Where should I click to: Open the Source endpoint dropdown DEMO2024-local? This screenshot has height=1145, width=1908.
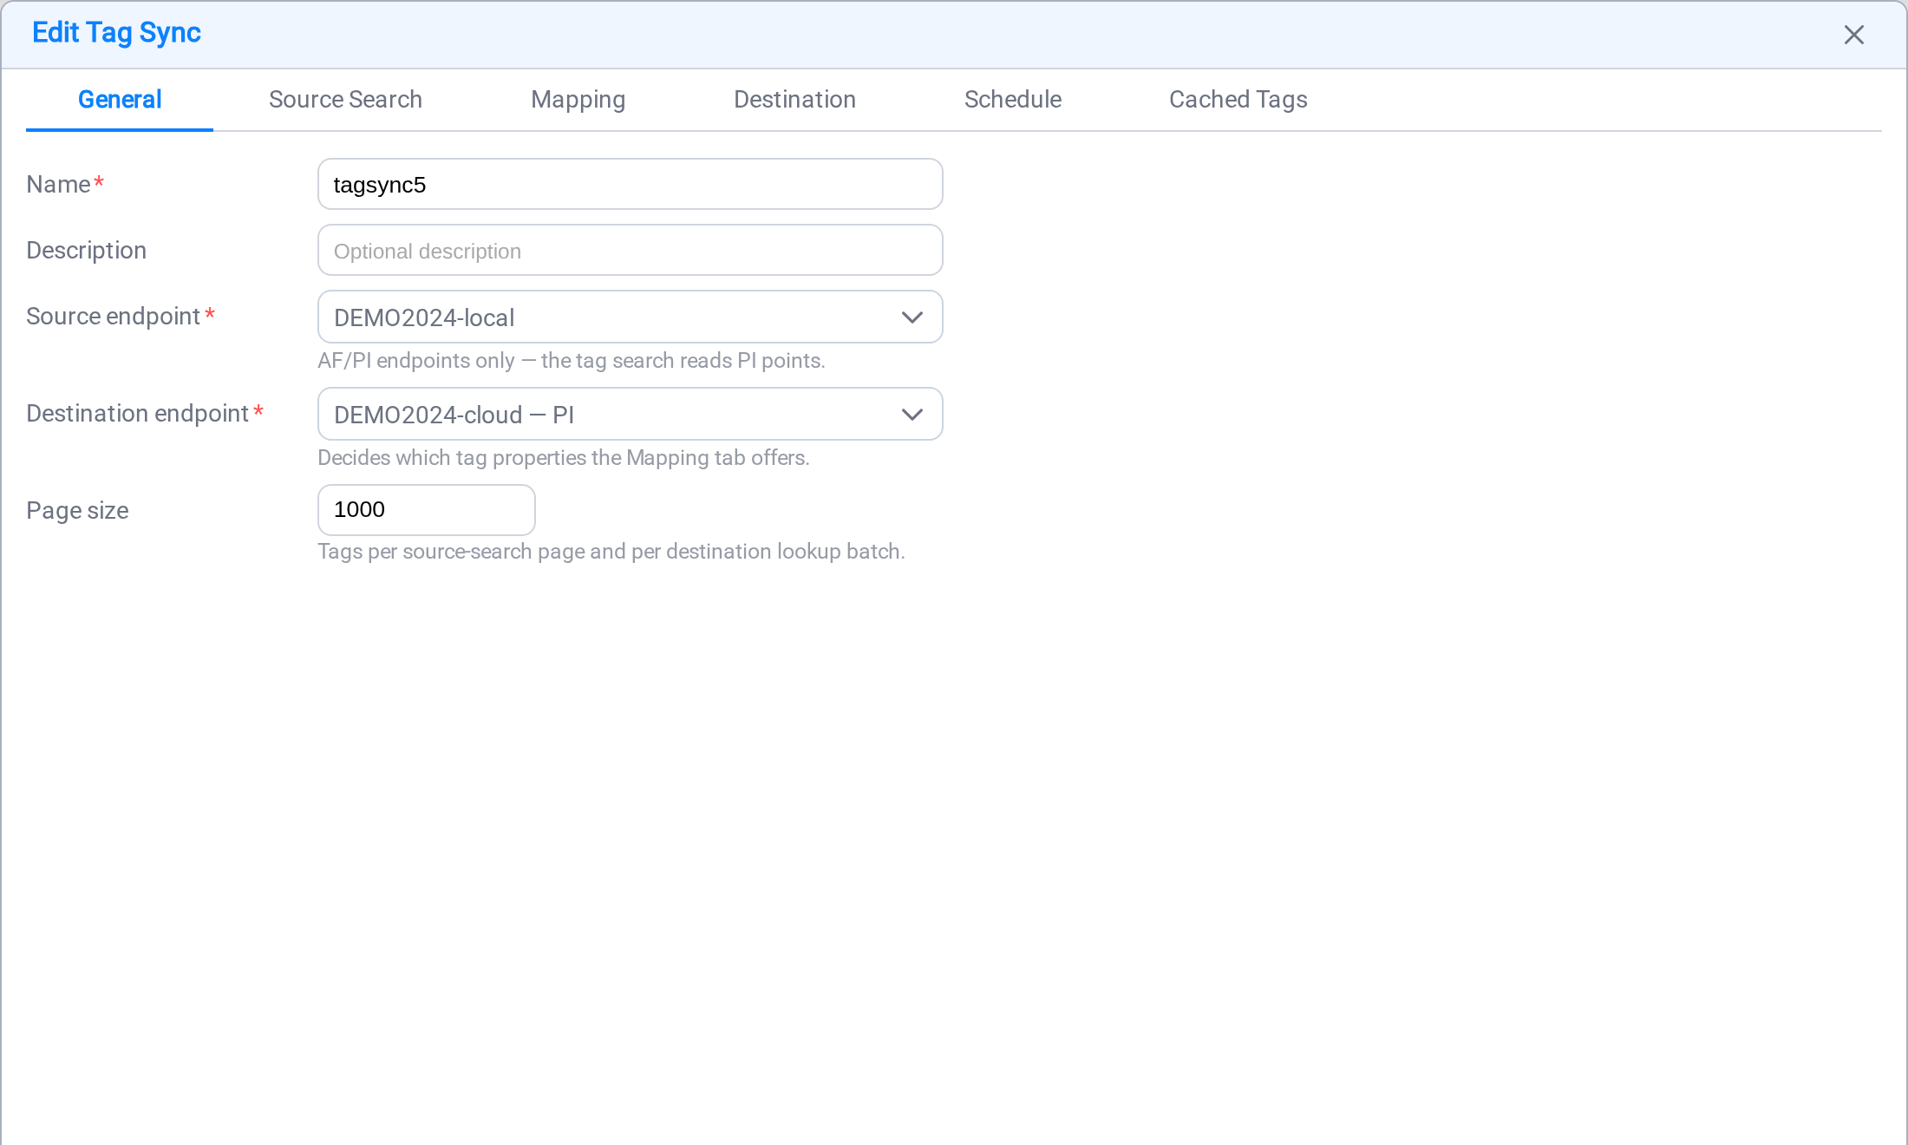click(x=631, y=317)
